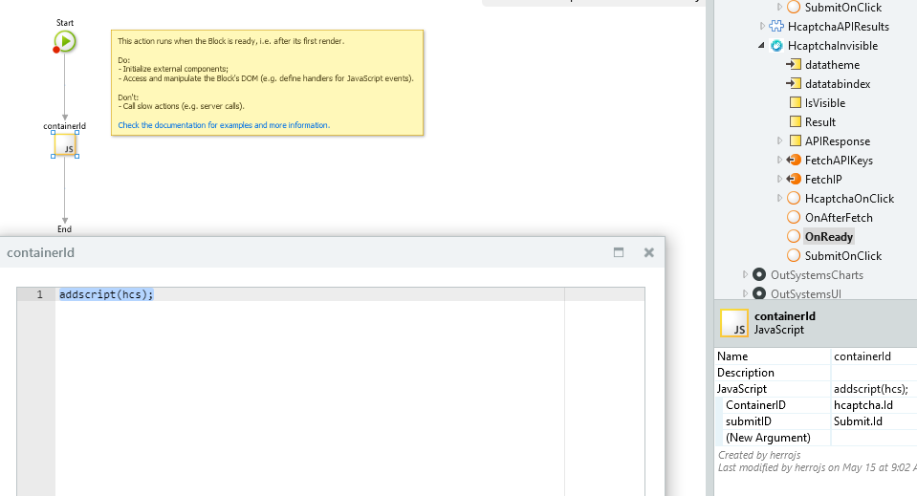Viewport: 917px width, 496px height.
Task: Collapse the HcaptchaInvisible tree node
Action: [x=762, y=46]
